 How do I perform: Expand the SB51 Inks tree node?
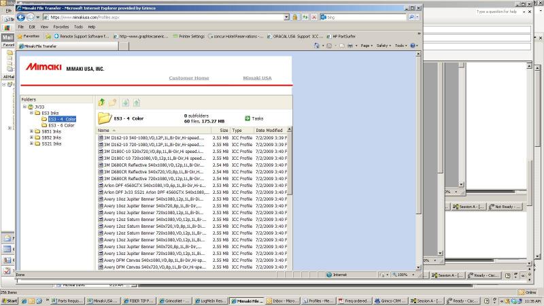31,131
